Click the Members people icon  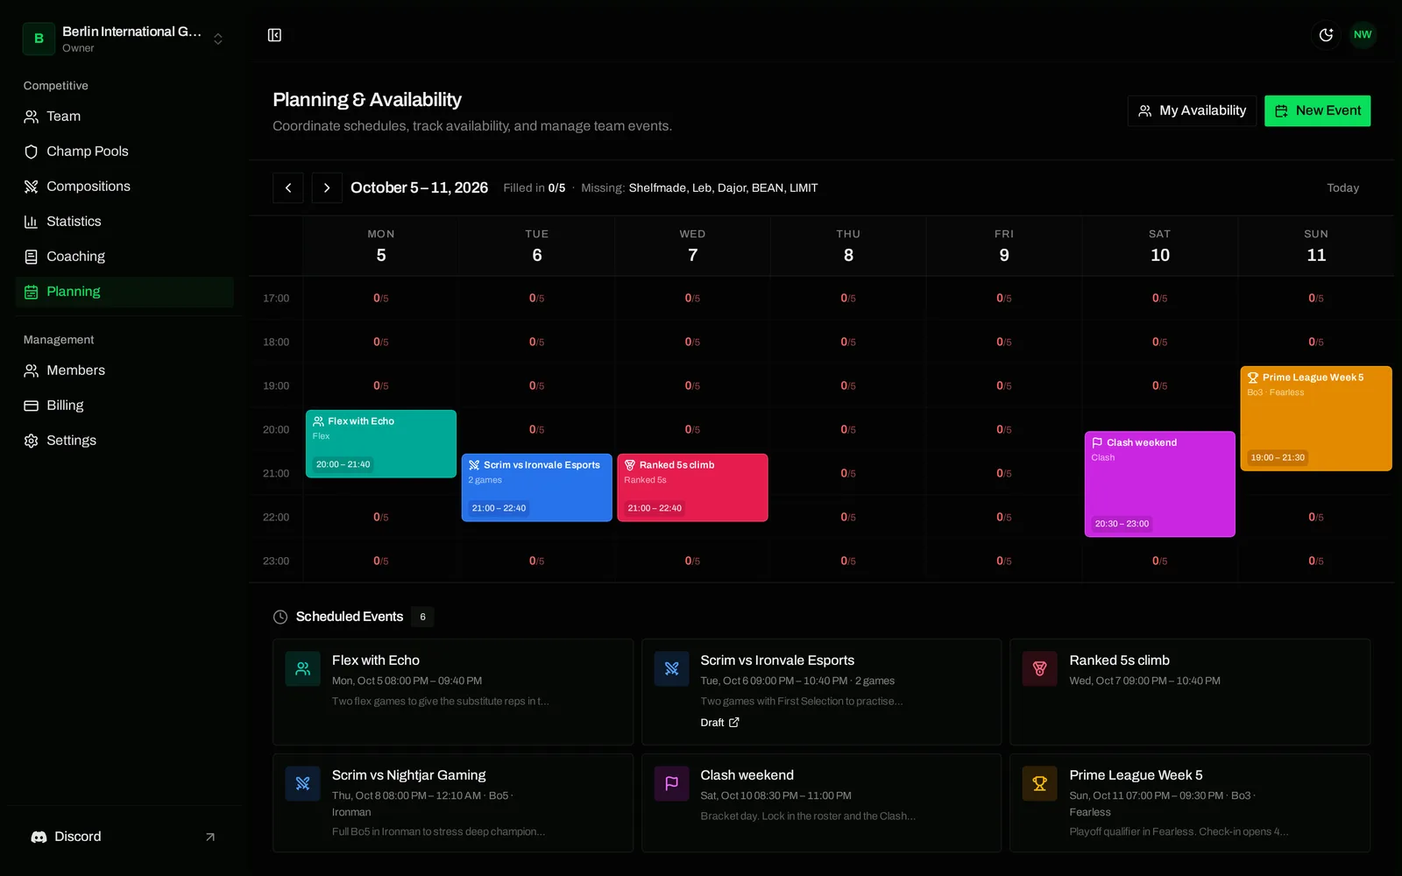[x=31, y=371]
